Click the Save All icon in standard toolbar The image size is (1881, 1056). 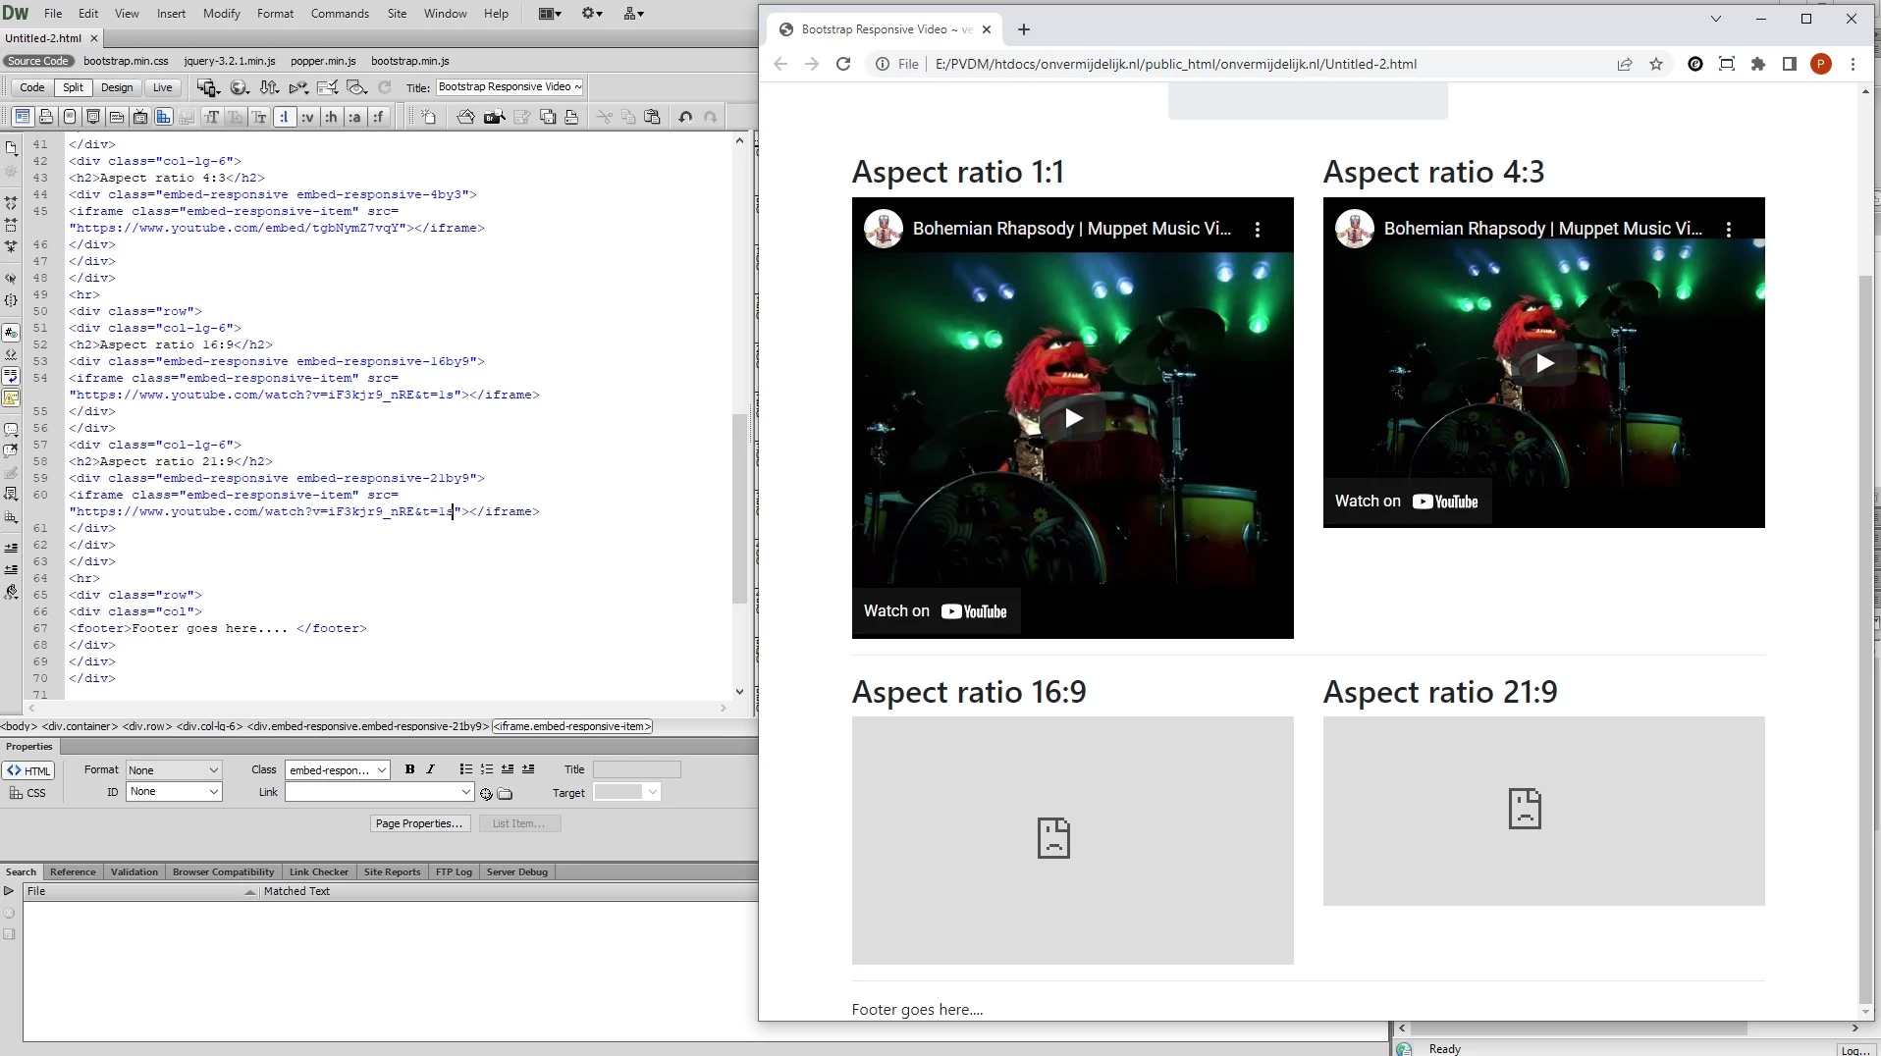point(548,117)
